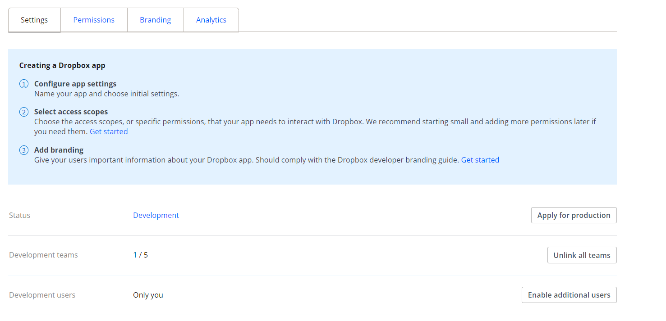Image resolution: width=666 pixels, height=321 pixels.
Task: Switch to the Settings tab
Action: click(x=34, y=20)
